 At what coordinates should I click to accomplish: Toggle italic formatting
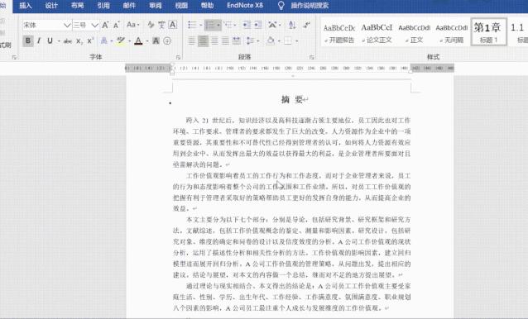[x=39, y=41]
